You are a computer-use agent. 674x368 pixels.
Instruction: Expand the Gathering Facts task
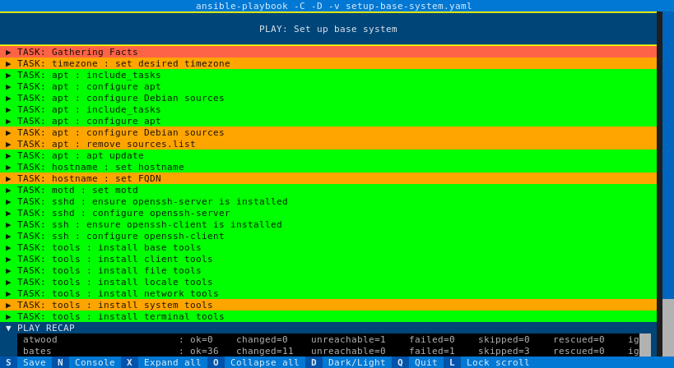pyautogui.click(x=328, y=52)
